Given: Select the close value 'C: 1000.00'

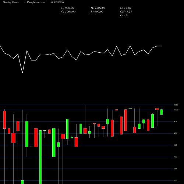Looking at the screenshot, I should pos(68,12).
